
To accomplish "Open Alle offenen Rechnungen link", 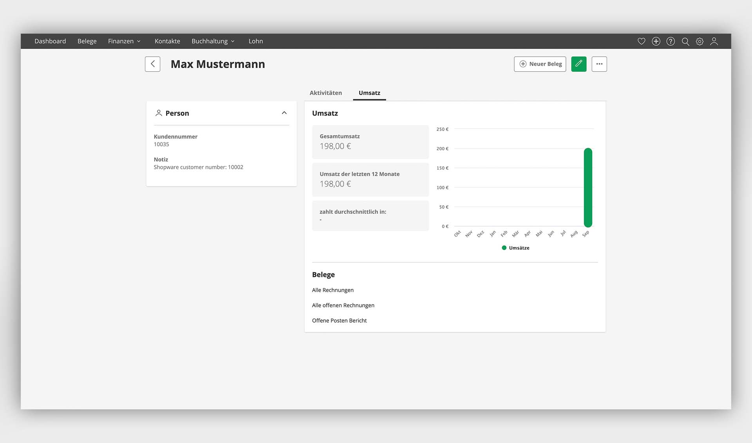I will [x=343, y=305].
